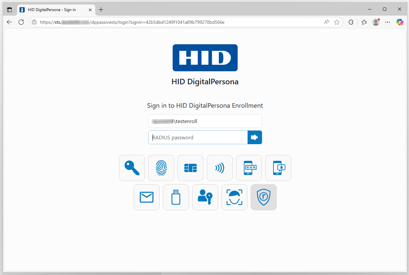Refresh the sign-in page
This screenshot has height=275, width=409.
tap(21, 22)
